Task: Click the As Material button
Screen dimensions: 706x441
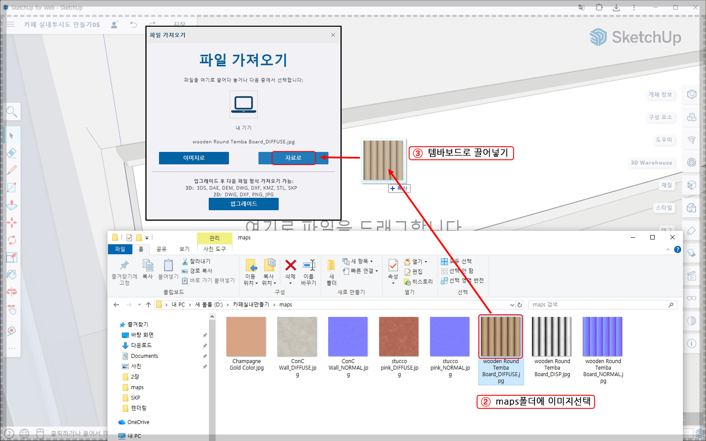Action: (293, 158)
